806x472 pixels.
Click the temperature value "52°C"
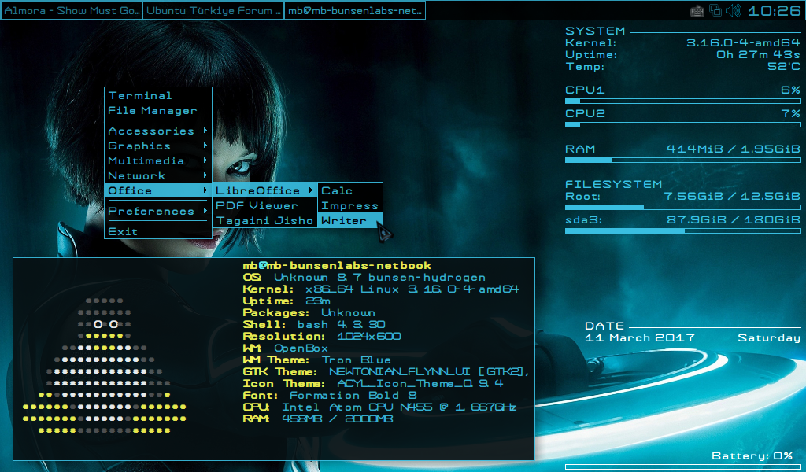click(784, 66)
